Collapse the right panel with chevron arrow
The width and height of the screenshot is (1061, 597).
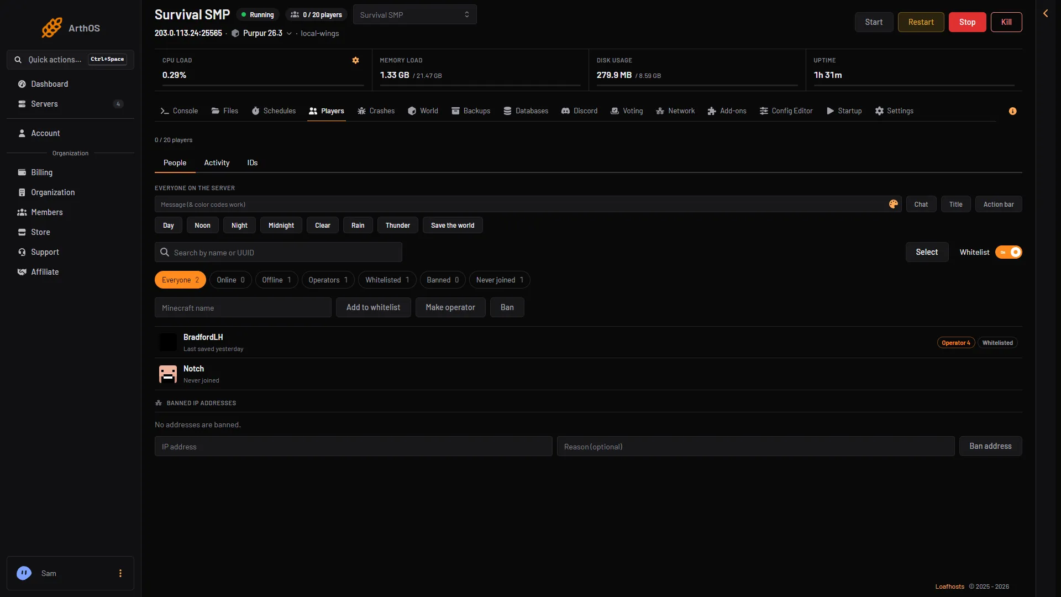point(1046,13)
